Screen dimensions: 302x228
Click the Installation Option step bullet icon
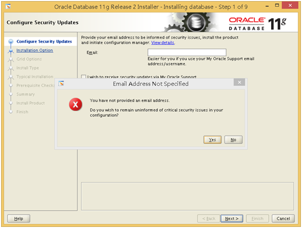tap(11, 51)
